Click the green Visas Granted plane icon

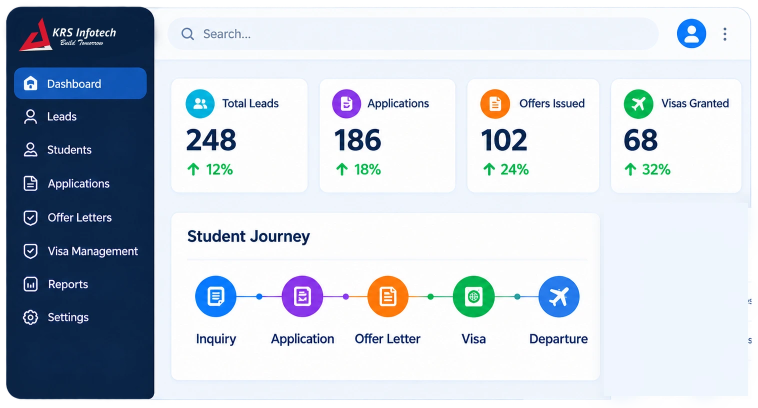coord(638,103)
